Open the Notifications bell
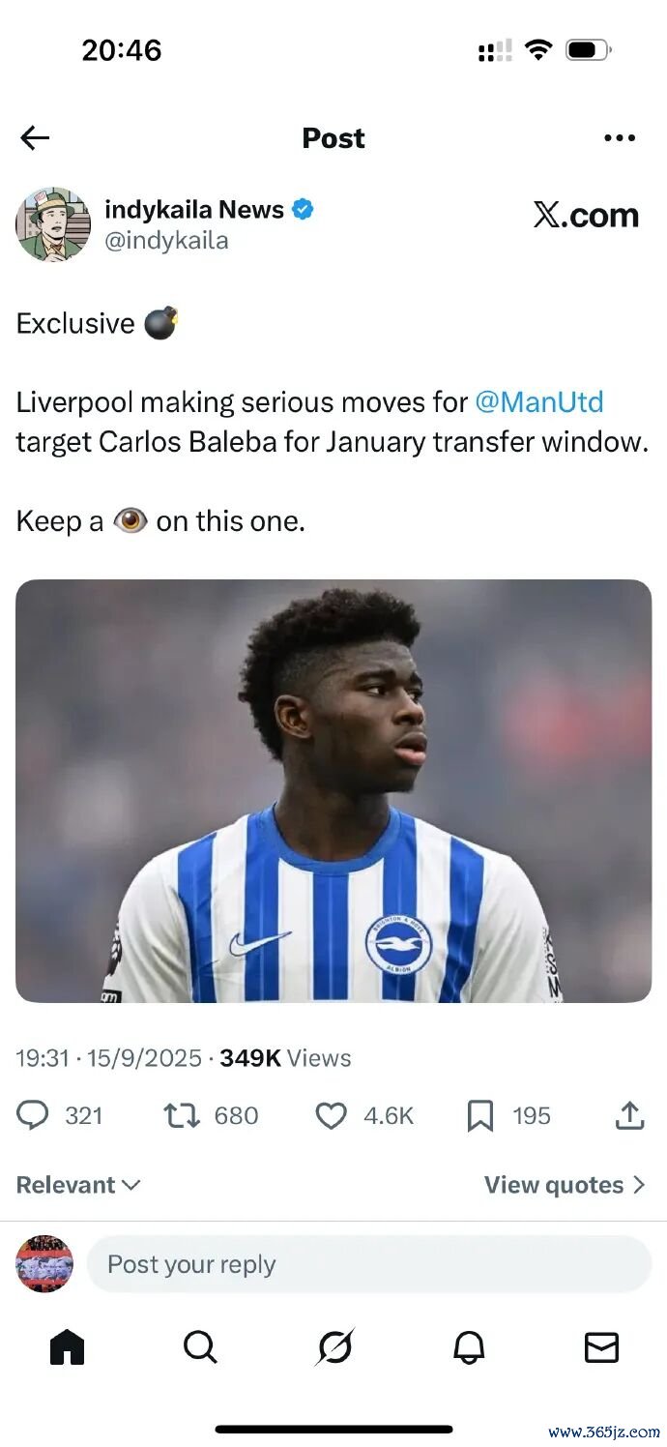 click(468, 1346)
